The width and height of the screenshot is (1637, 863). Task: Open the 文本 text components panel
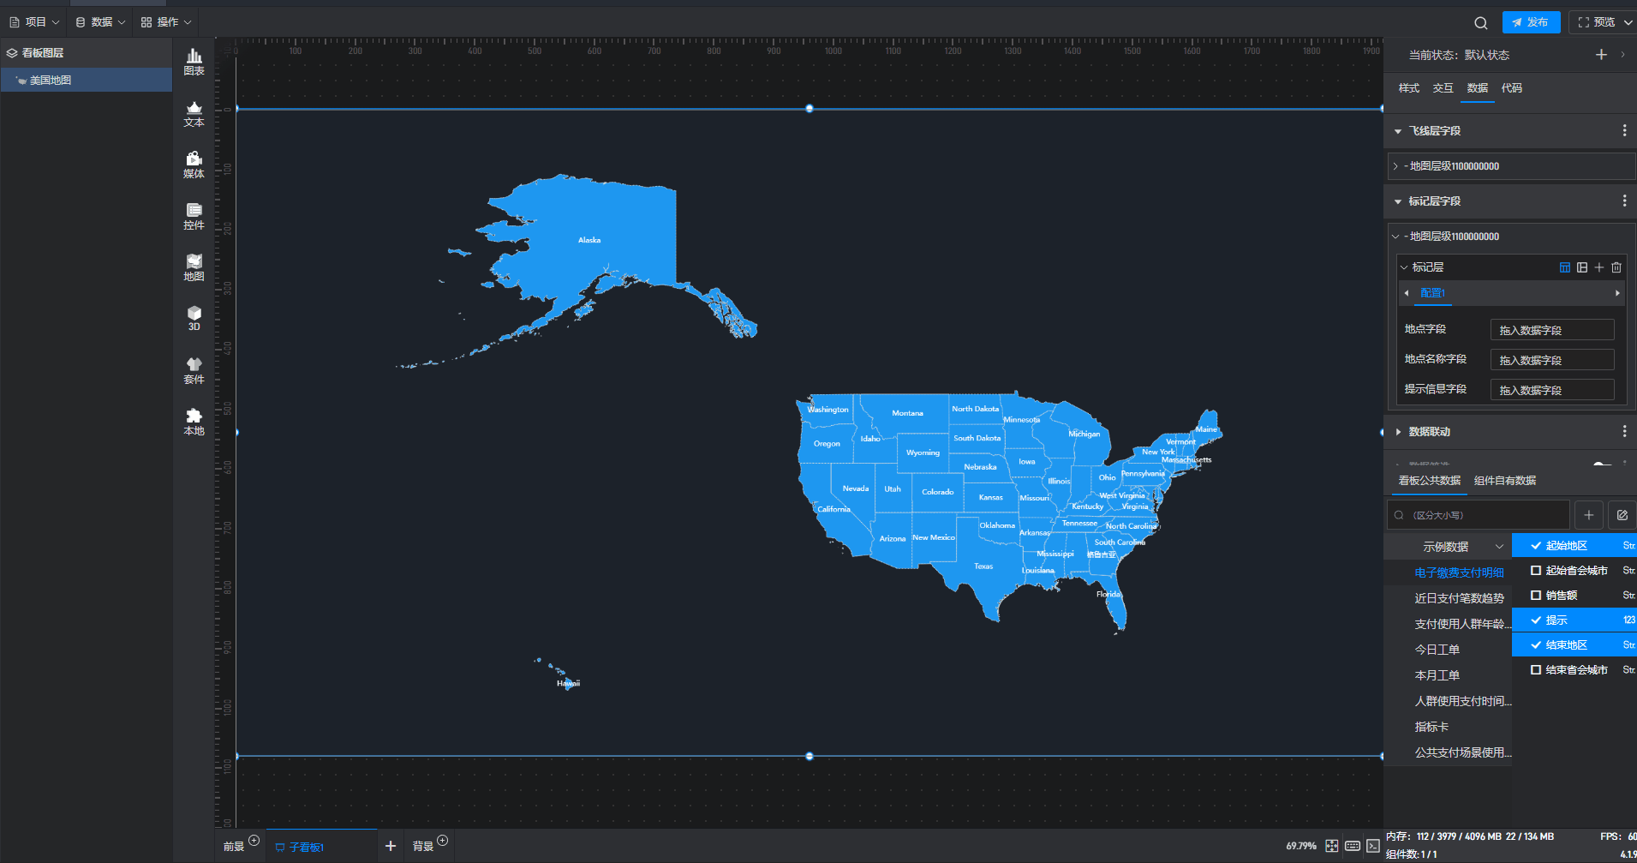coord(194,113)
